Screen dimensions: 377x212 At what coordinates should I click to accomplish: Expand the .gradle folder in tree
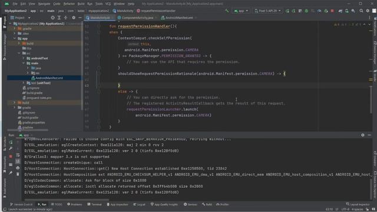15,28
